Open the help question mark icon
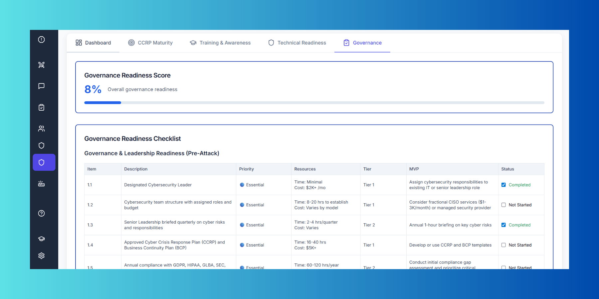This screenshot has width=599, height=299. click(x=41, y=213)
